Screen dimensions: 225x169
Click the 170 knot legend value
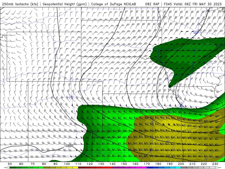click(147, 164)
